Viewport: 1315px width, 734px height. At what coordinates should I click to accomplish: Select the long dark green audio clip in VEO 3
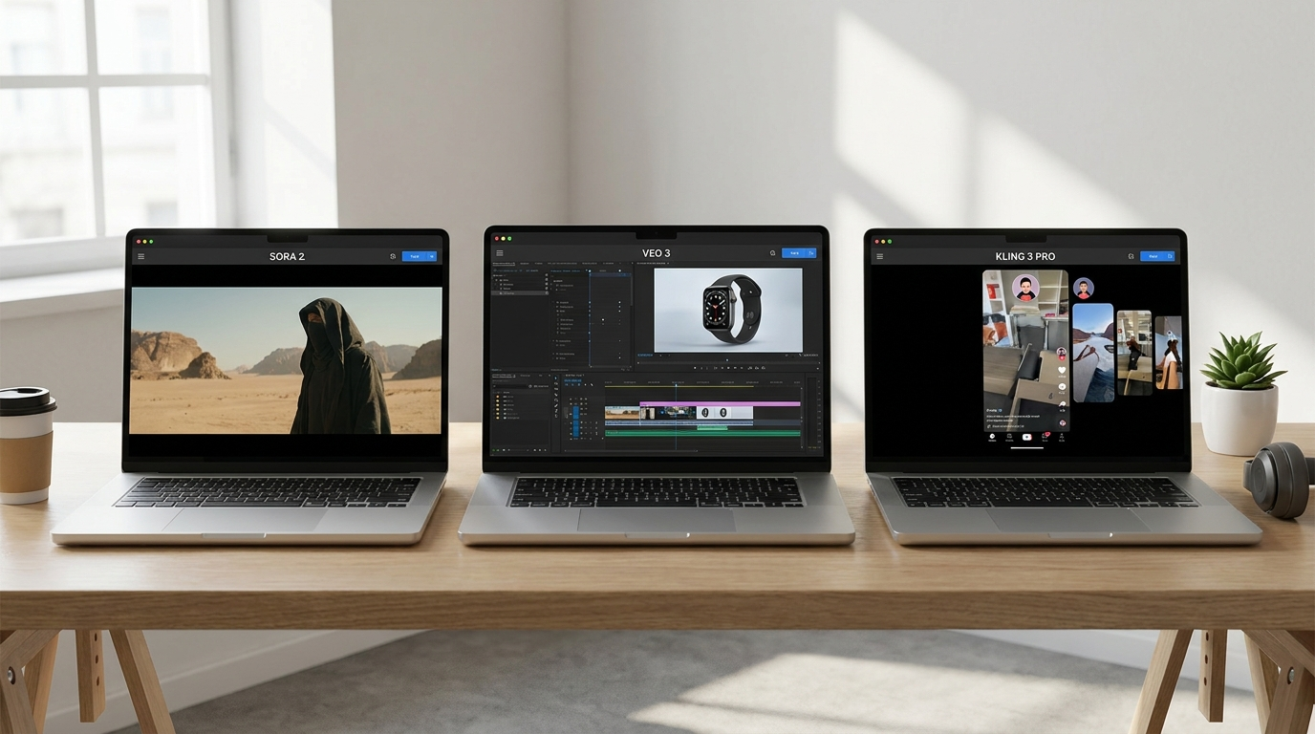702,433
